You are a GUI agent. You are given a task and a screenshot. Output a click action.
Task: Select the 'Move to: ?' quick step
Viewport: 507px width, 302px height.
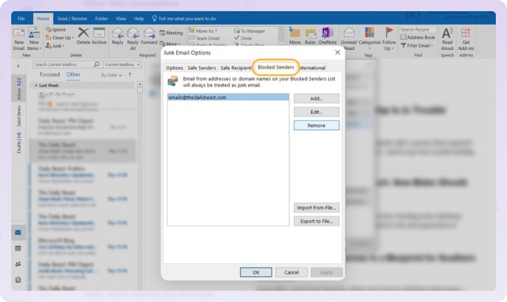204,31
